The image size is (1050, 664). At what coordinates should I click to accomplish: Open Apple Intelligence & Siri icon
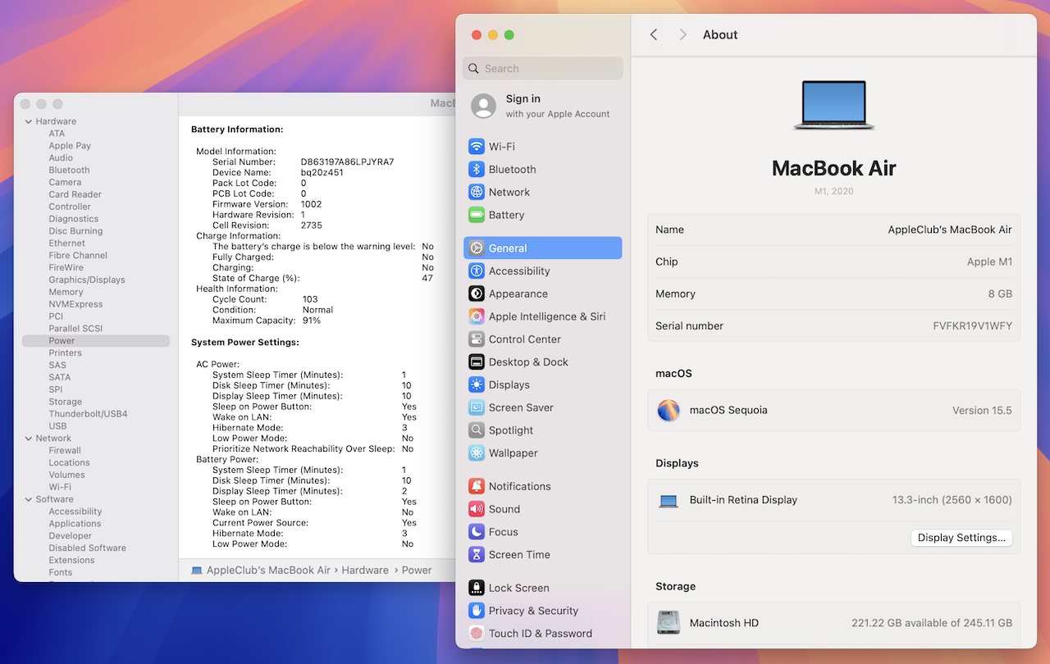coord(477,316)
